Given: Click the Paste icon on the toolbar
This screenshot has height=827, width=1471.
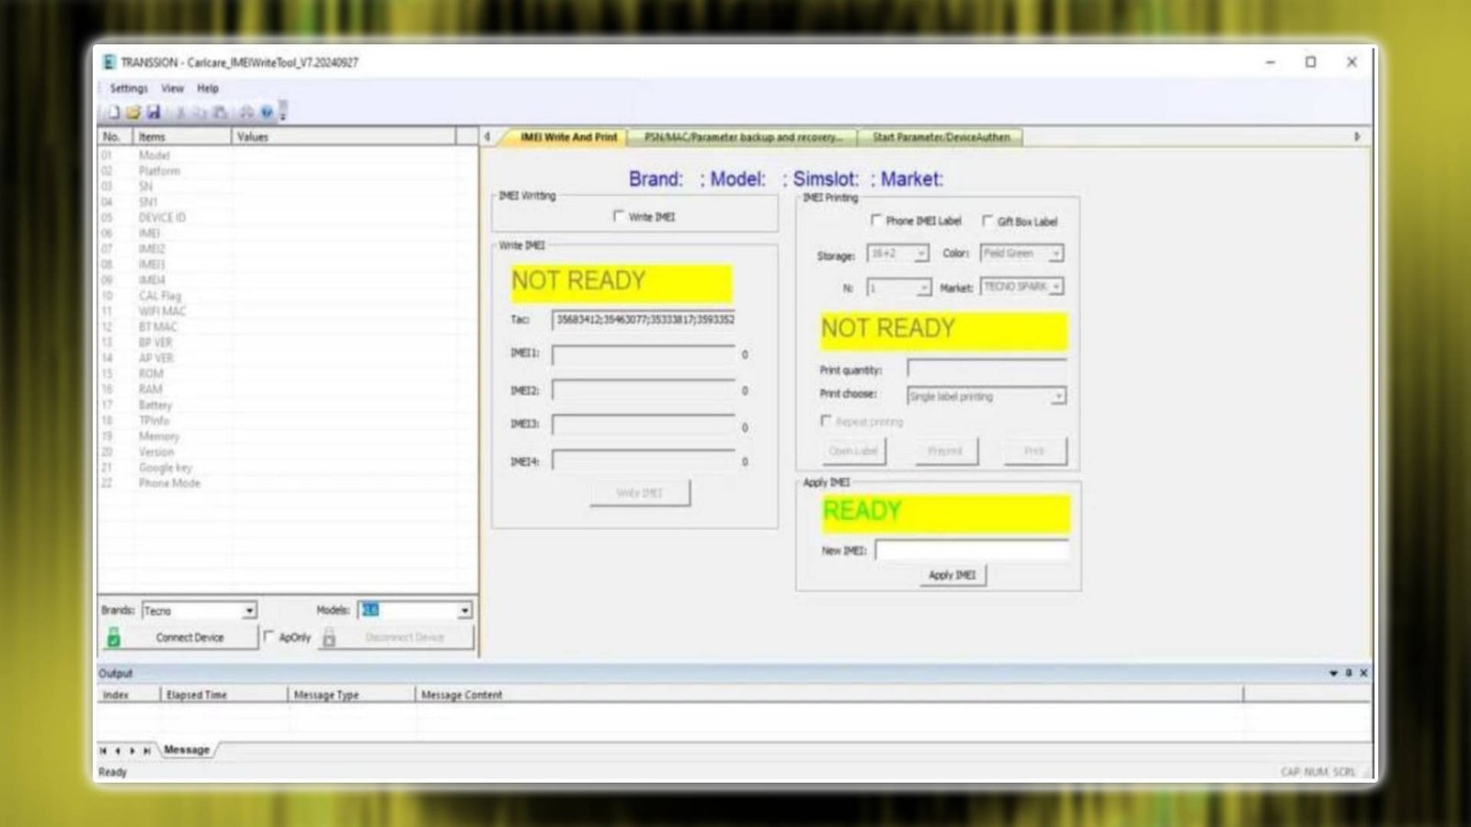Looking at the screenshot, I should tap(219, 110).
